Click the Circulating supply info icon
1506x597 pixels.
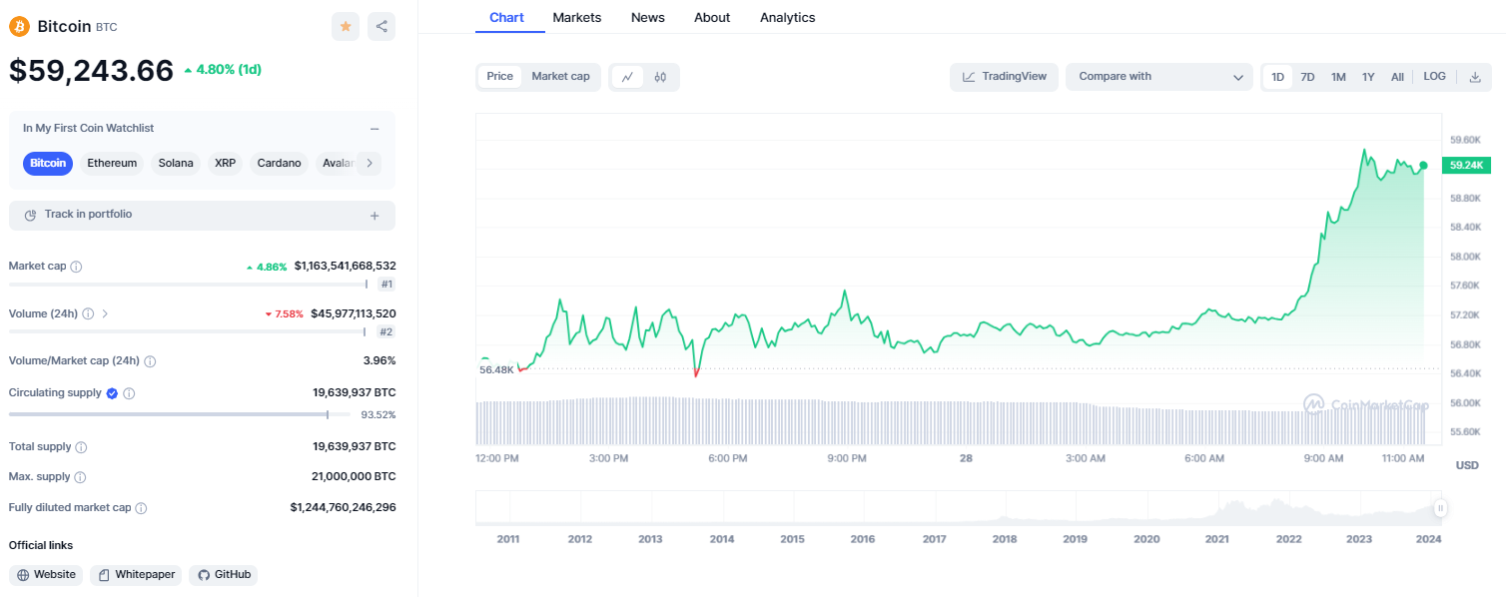tap(129, 393)
